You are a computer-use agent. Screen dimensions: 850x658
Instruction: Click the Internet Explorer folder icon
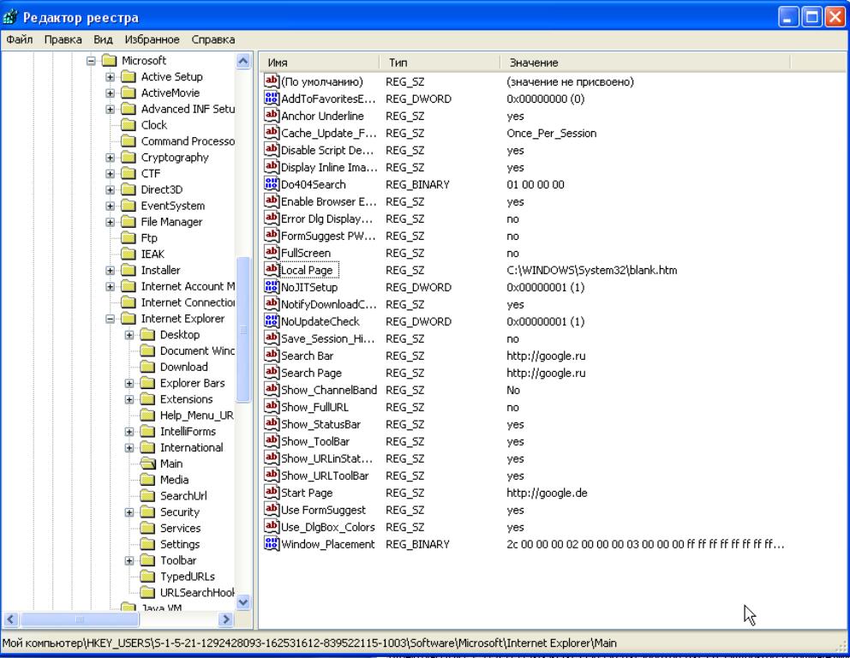[x=129, y=318]
